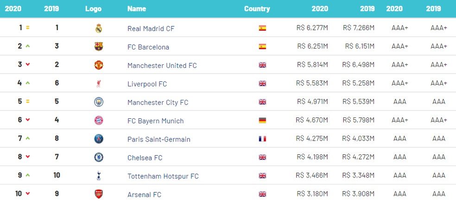Click Arsenal FC 2020 value R$ 3,180M
Screen dimensions: 456x202
(312, 194)
